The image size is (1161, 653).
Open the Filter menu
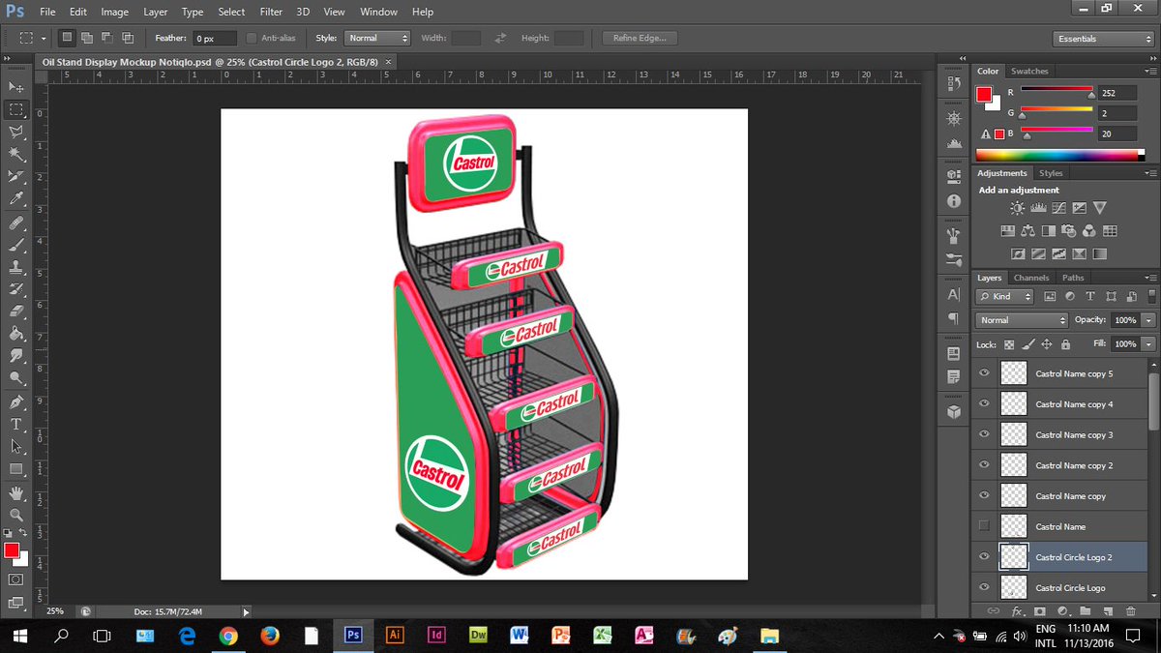click(x=270, y=12)
